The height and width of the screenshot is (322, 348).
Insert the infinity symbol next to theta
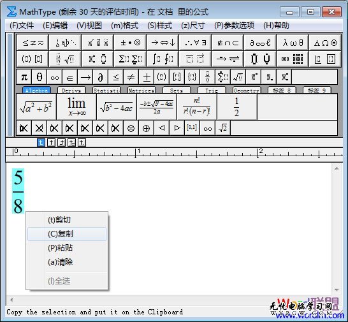click(x=55, y=77)
